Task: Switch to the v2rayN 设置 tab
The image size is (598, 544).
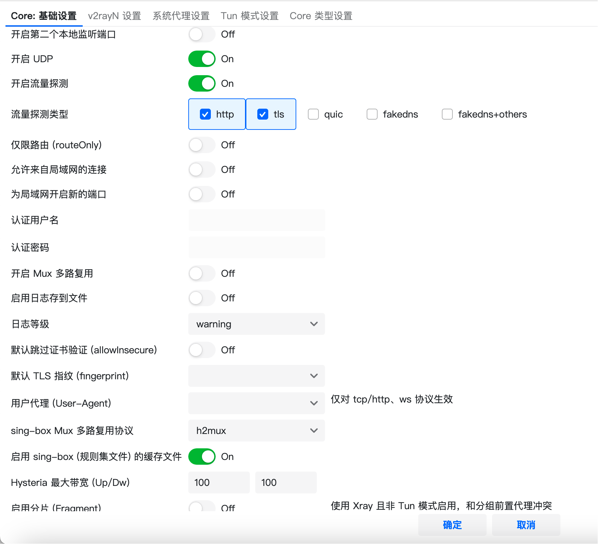Action: click(x=114, y=16)
